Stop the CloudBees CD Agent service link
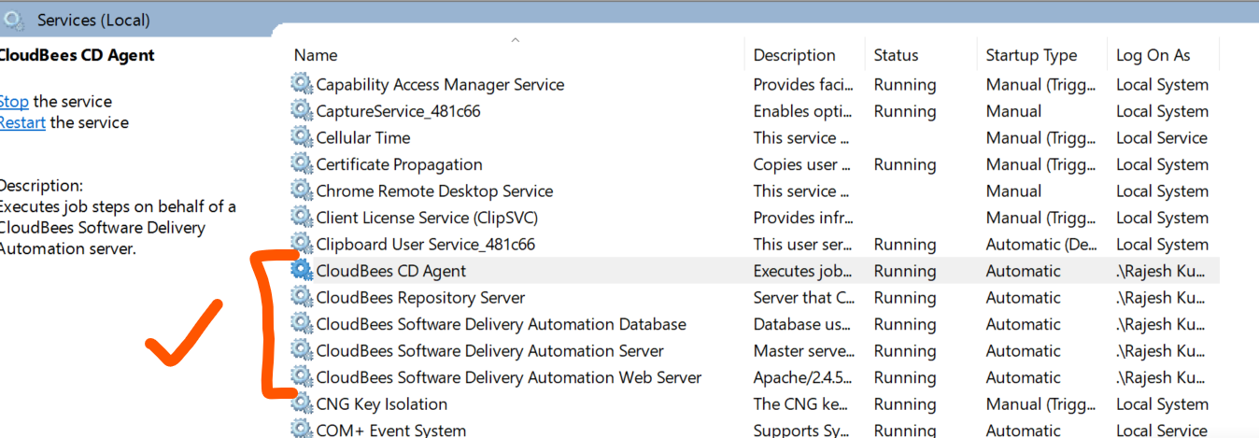This screenshot has width=1259, height=438. [14, 102]
